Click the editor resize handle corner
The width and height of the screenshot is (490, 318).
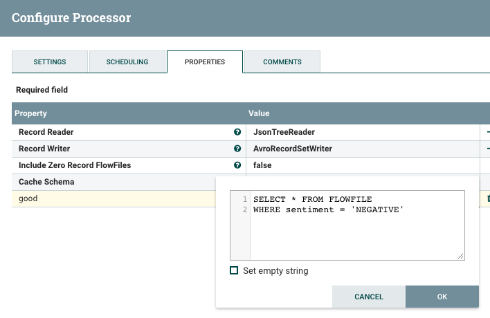tap(461, 256)
